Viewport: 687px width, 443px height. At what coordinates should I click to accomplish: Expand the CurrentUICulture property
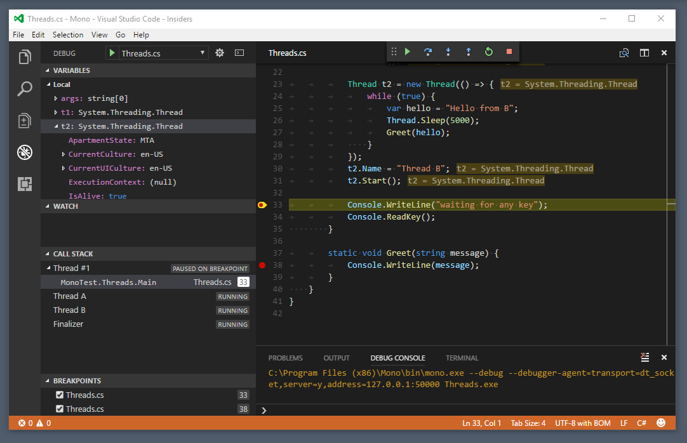pyautogui.click(x=63, y=168)
